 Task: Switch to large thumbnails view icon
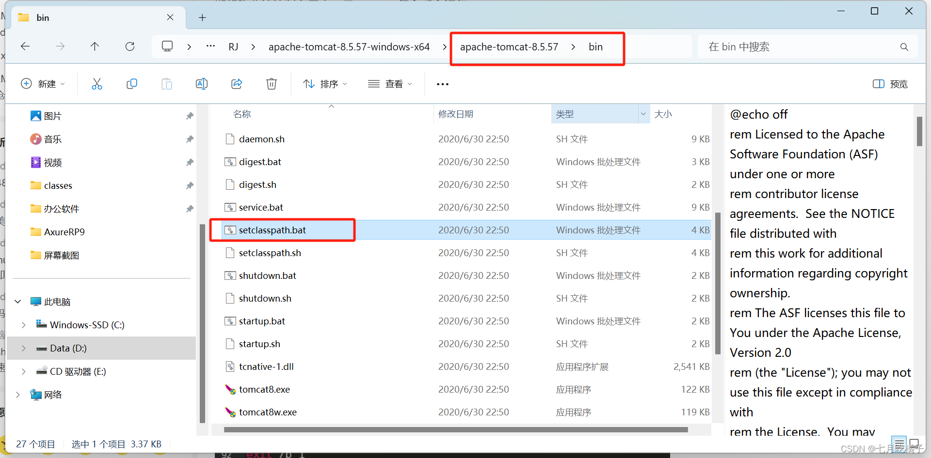[915, 443]
